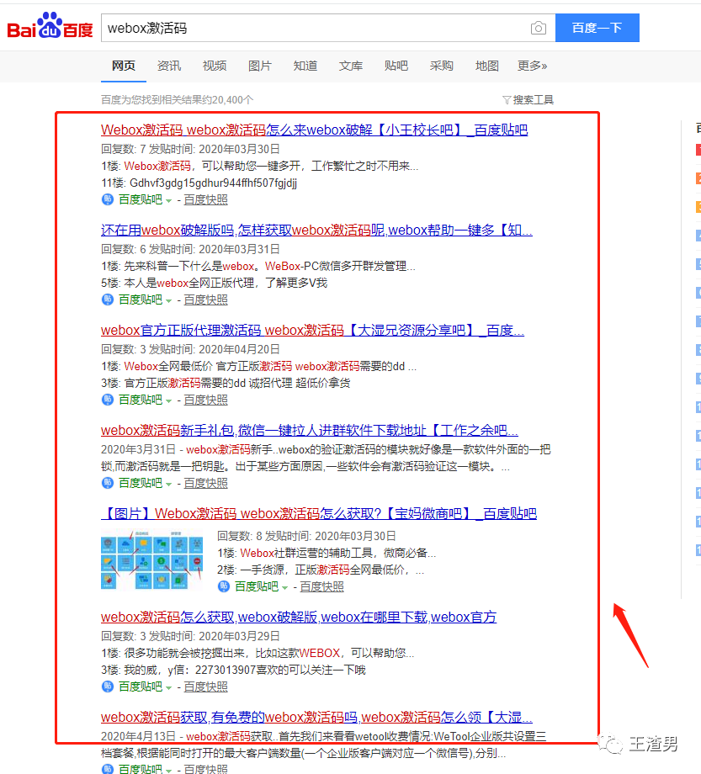Click Tieba icon under 还在用webox破解版吗 result
701x774 pixels.
click(x=107, y=300)
